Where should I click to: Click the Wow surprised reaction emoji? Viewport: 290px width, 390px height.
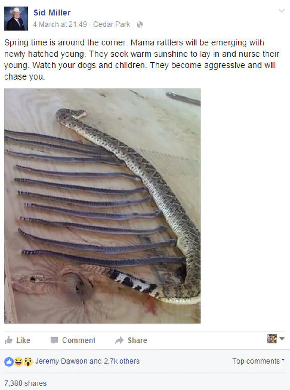[x=28, y=362]
